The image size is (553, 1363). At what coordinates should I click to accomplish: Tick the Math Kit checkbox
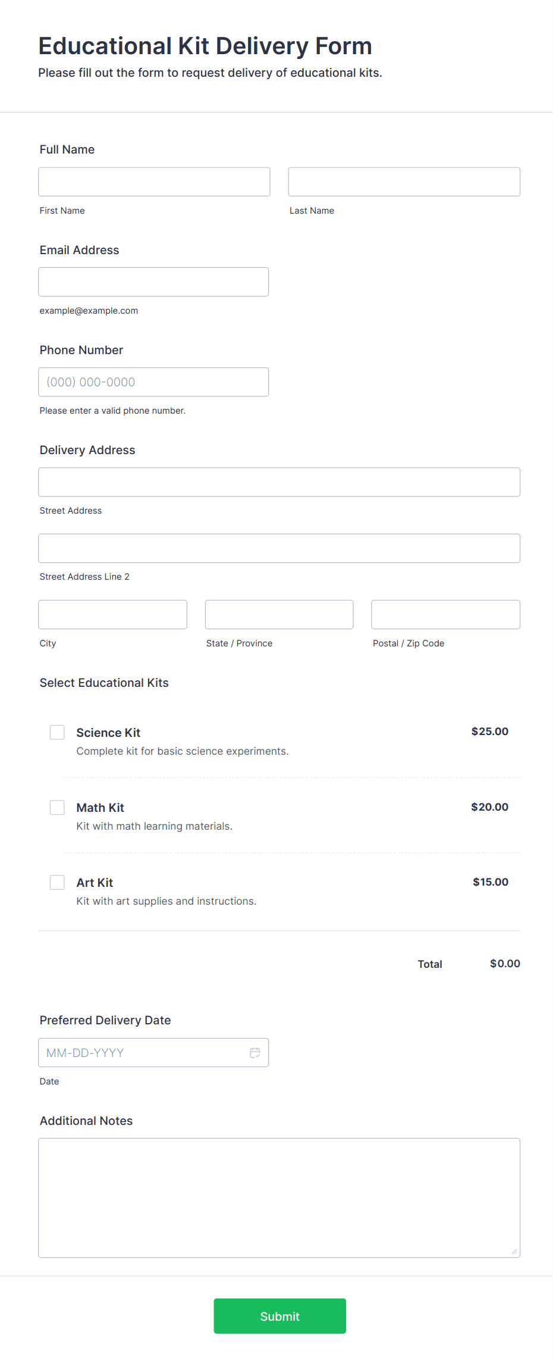tap(57, 807)
